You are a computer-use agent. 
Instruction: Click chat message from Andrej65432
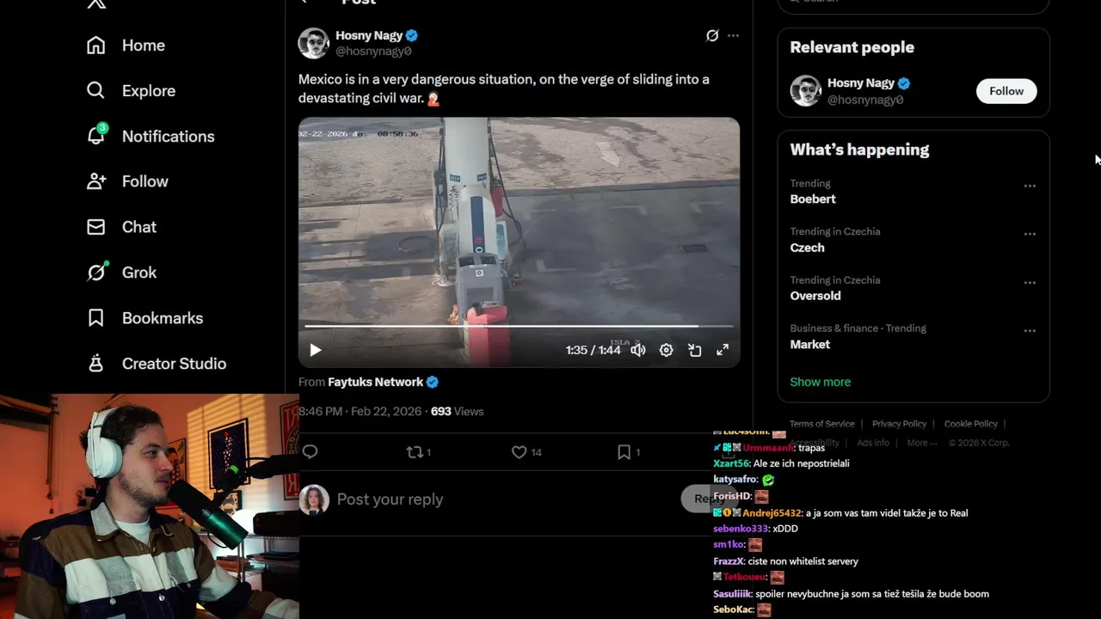pyautogui.click(x=840, y=513)
